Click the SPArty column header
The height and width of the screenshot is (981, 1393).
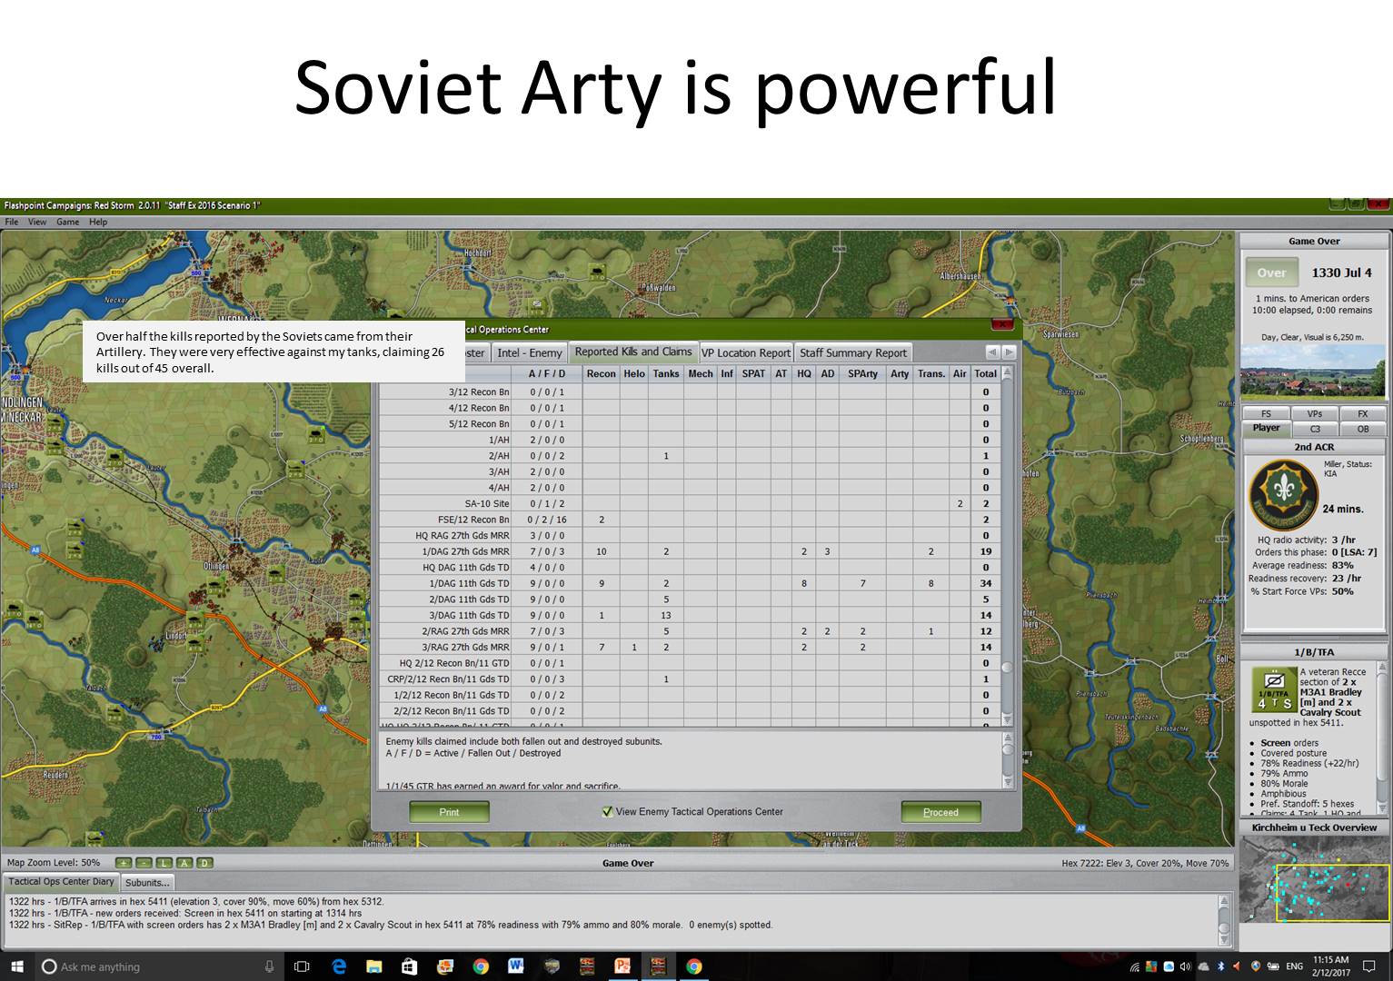[863, 373]
